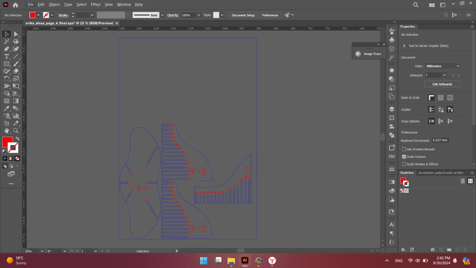Open the fill color dropdown in control bar
The width and height of the screenshot is (476, 268).
click(x=38, y=15)
